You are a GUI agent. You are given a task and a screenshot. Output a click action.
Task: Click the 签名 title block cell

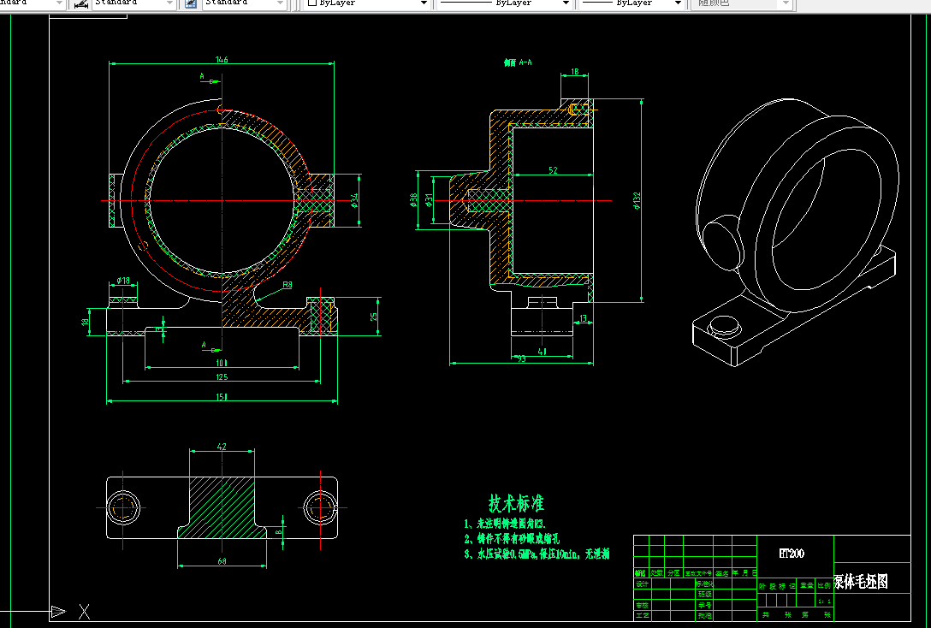(722, 573)
